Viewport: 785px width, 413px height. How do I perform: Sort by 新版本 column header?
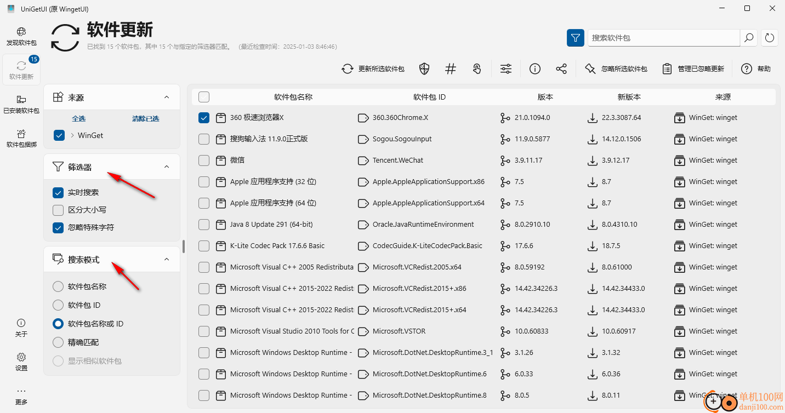pyautogui.click(x=629, y=97)
